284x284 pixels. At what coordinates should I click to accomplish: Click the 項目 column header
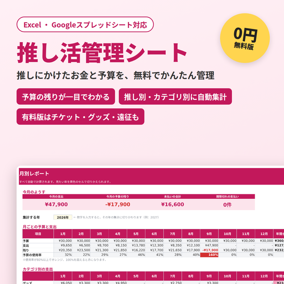(38, 234)
